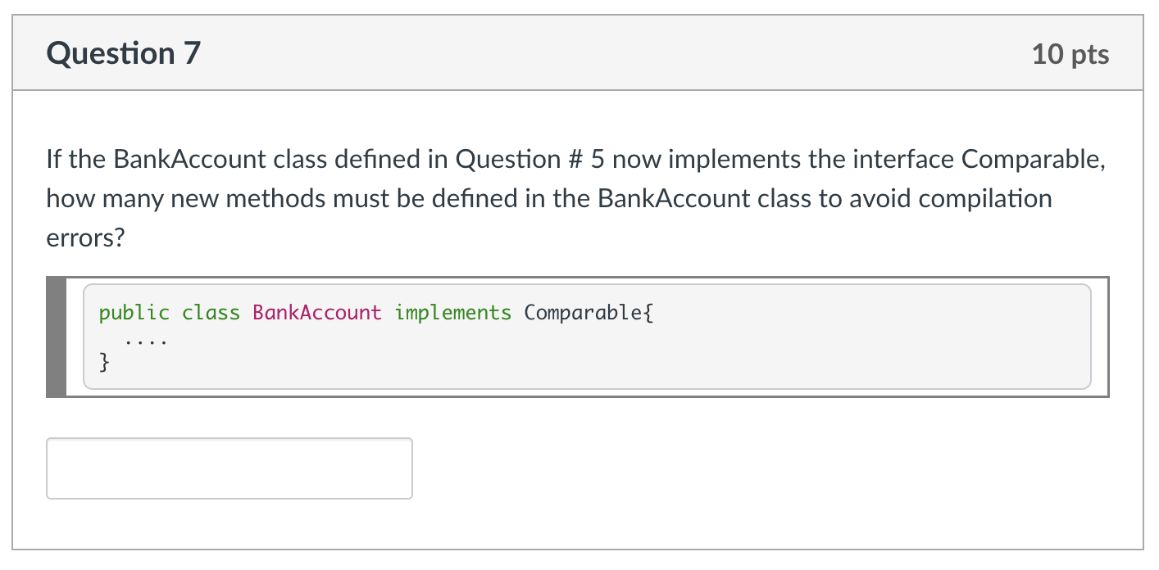Viewport: 1159px width, 570px height.
Task: Click the empty answer box border
Action: click(230, 441)
